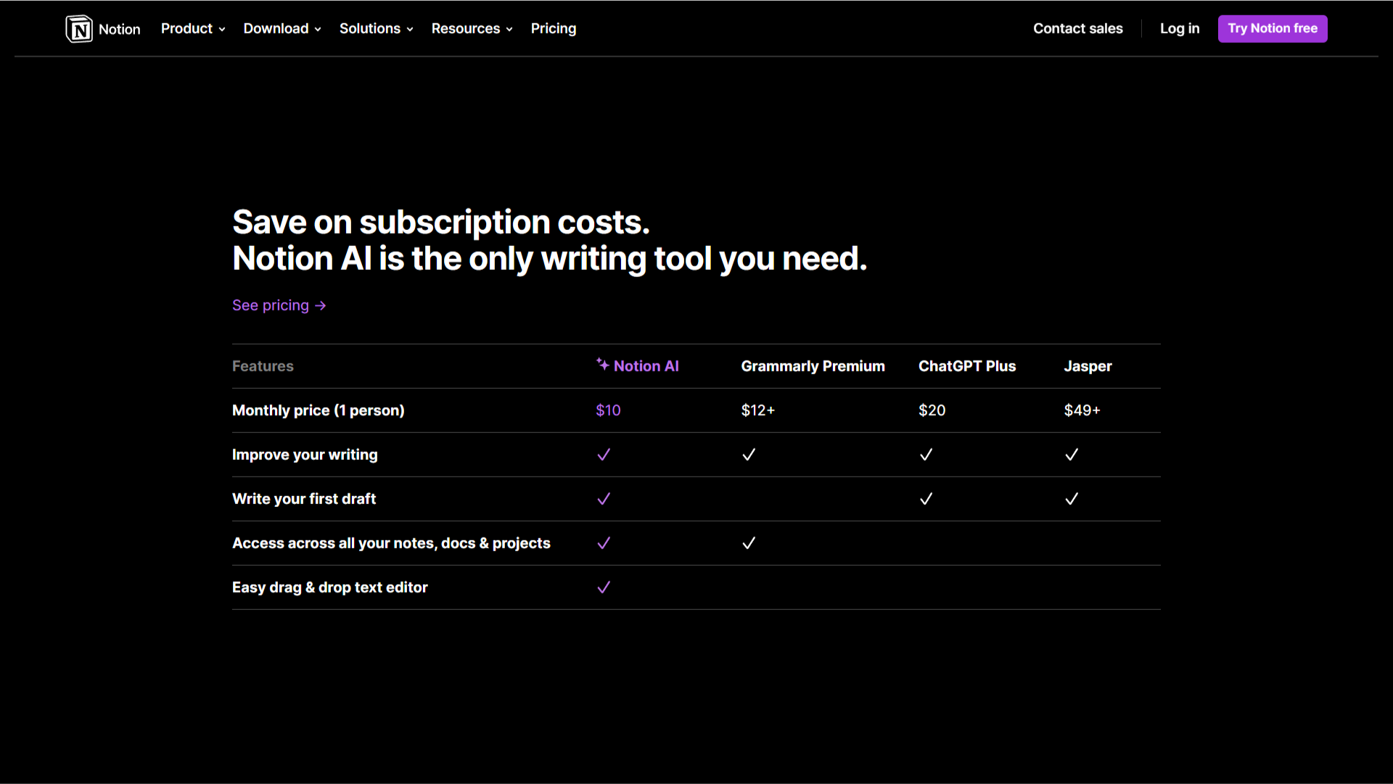This screenshot has height=784, width=1393.
Task: Click the Jasper column header
Action: coord(1088,366)
